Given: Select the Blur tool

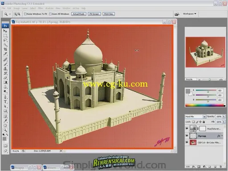Looking at the screenshot, I should coord(5,87).
